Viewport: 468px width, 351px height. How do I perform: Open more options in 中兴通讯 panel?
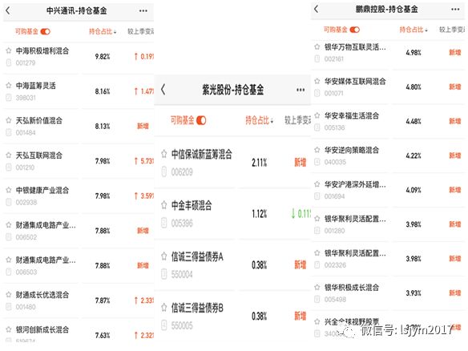(143, 10)
